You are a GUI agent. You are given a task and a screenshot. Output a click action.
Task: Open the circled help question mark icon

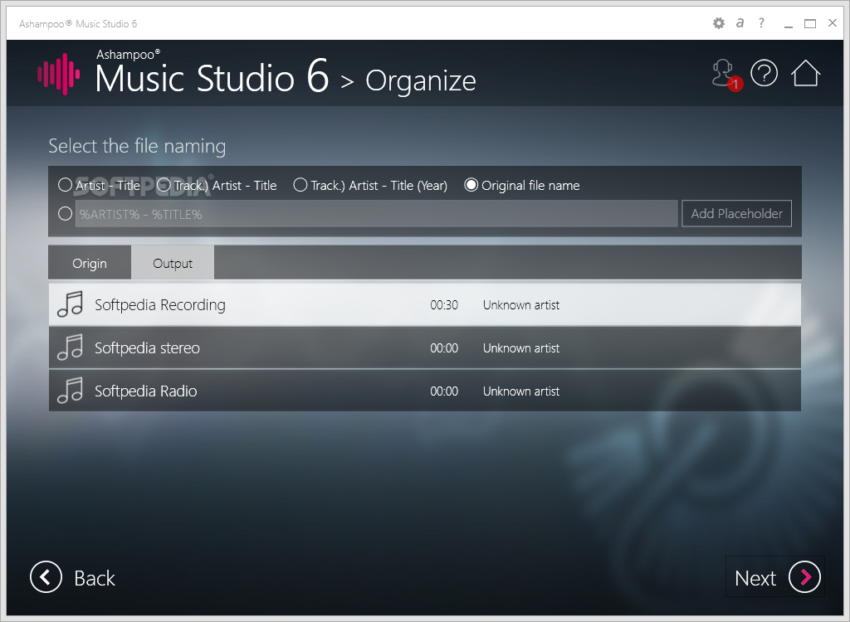pyautogui.click(x=764, y=73)
